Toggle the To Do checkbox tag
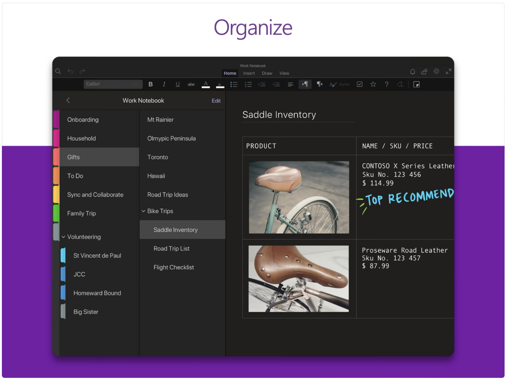The image size is (507, 380). 360,84
